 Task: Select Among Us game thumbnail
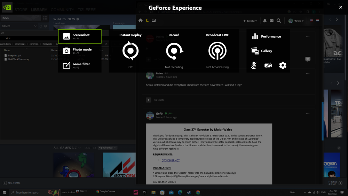coord(74,165)
